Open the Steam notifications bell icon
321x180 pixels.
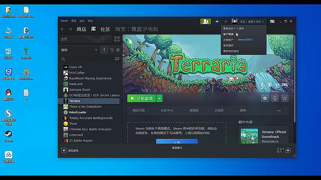pyautogui.click(x=226, y=21)
